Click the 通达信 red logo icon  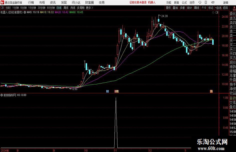[2, 2]
